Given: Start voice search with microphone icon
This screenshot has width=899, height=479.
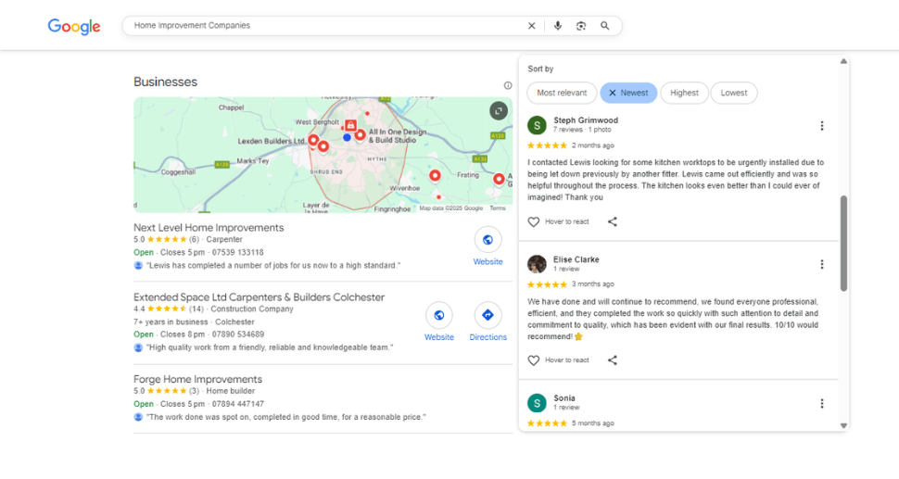Looking at the screenshot, I should (x=557, y=26).
